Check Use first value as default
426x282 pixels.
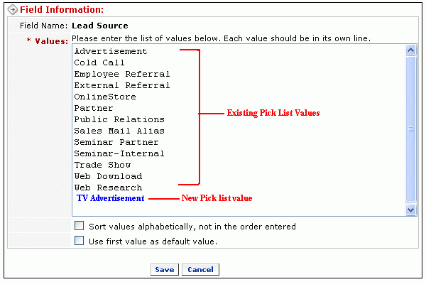coord(79,240)
